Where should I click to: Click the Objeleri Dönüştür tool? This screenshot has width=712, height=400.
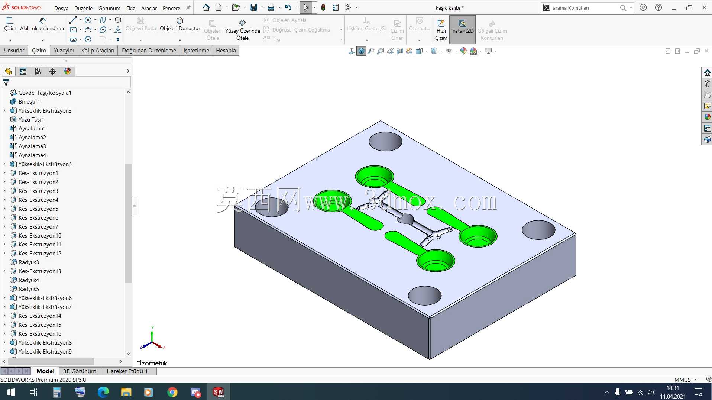[x=180, y=25]
